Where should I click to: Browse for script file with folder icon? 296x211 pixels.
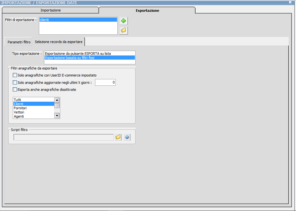118,137
